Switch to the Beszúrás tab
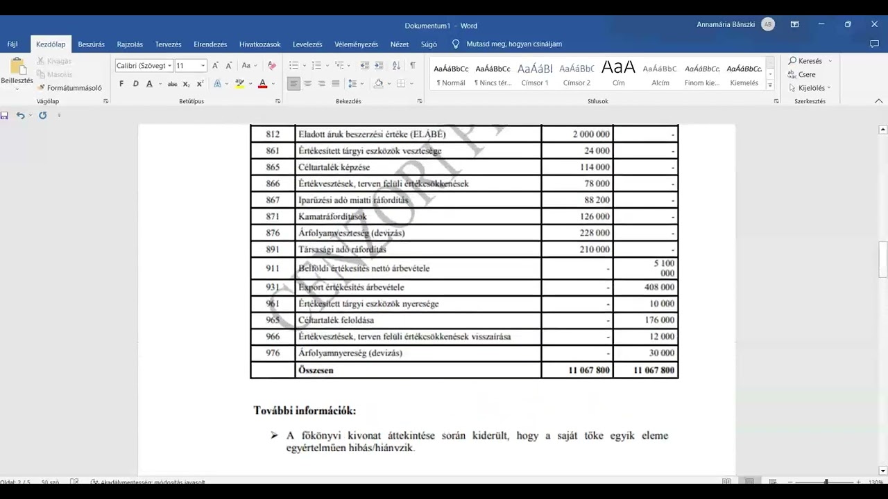The height and width of the screenshot is (499, 888). pos(92,44)
